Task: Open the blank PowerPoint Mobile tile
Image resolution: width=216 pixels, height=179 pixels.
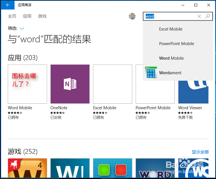Action: pyautogui.click(x=155, y=92)
